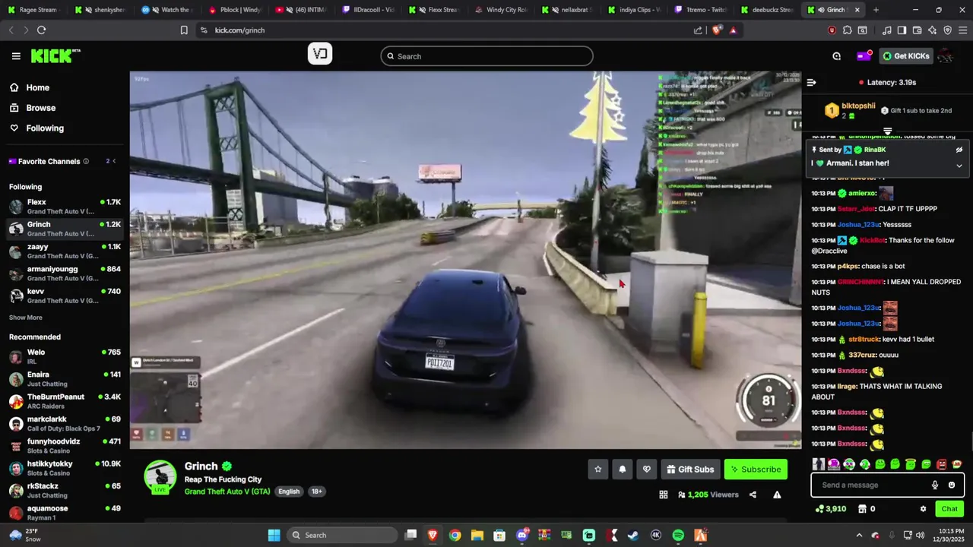Open kevv channel in Following list
973x547 pixels.
[65, 296]
